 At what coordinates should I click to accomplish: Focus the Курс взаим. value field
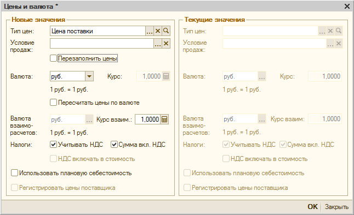[x=147, y=120]
